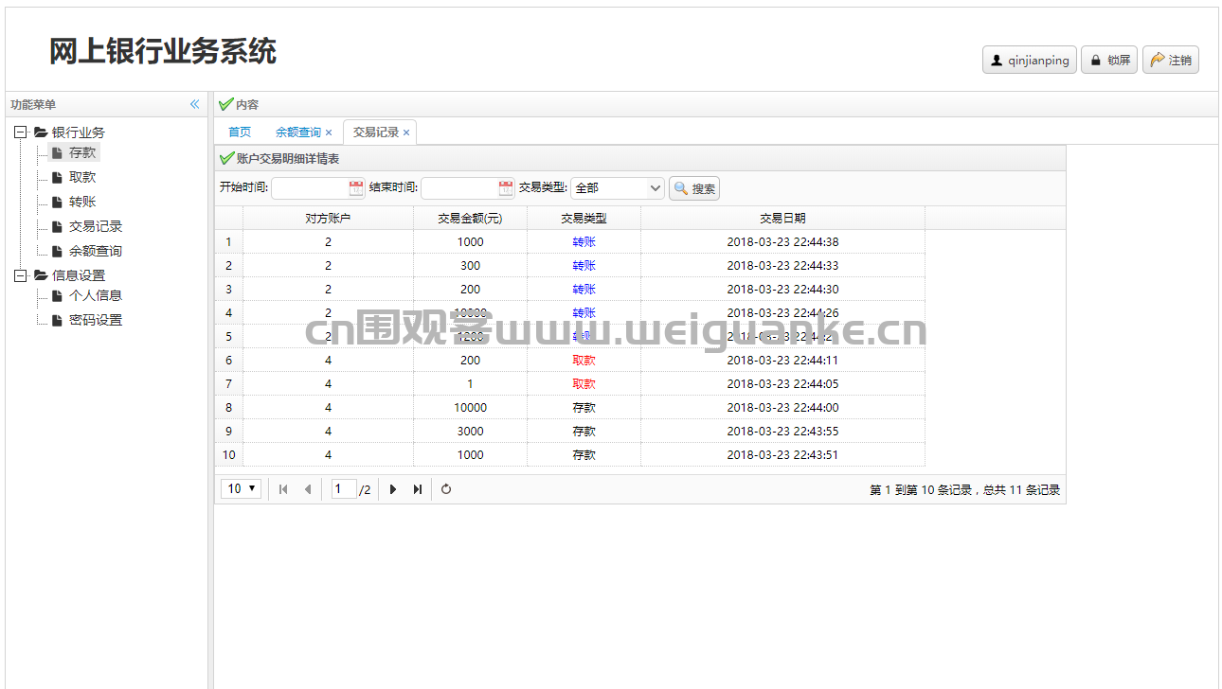Click the 存款 cell in row 8

point(584,407)
